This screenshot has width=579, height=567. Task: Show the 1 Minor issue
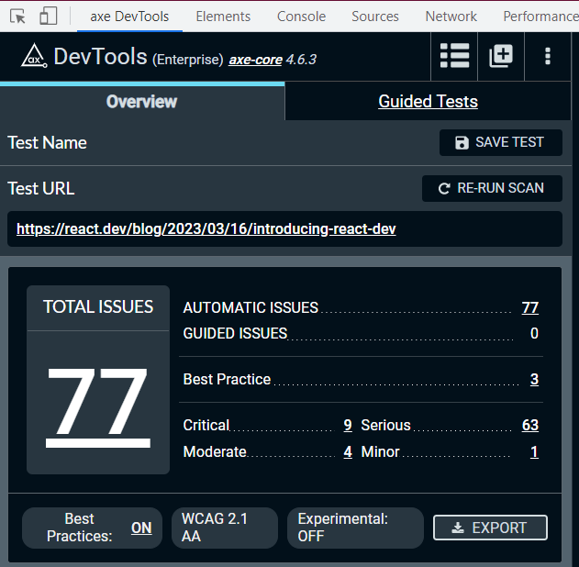[534, 451]
